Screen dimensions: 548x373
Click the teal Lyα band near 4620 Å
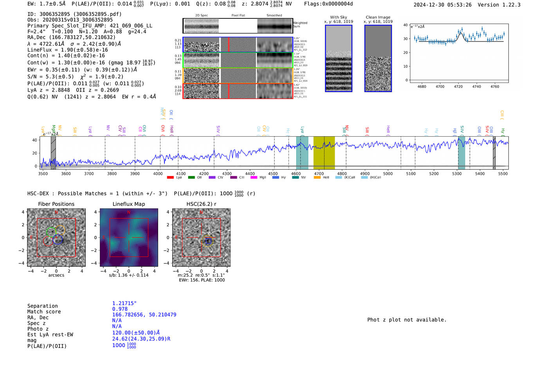coord(302,153)
